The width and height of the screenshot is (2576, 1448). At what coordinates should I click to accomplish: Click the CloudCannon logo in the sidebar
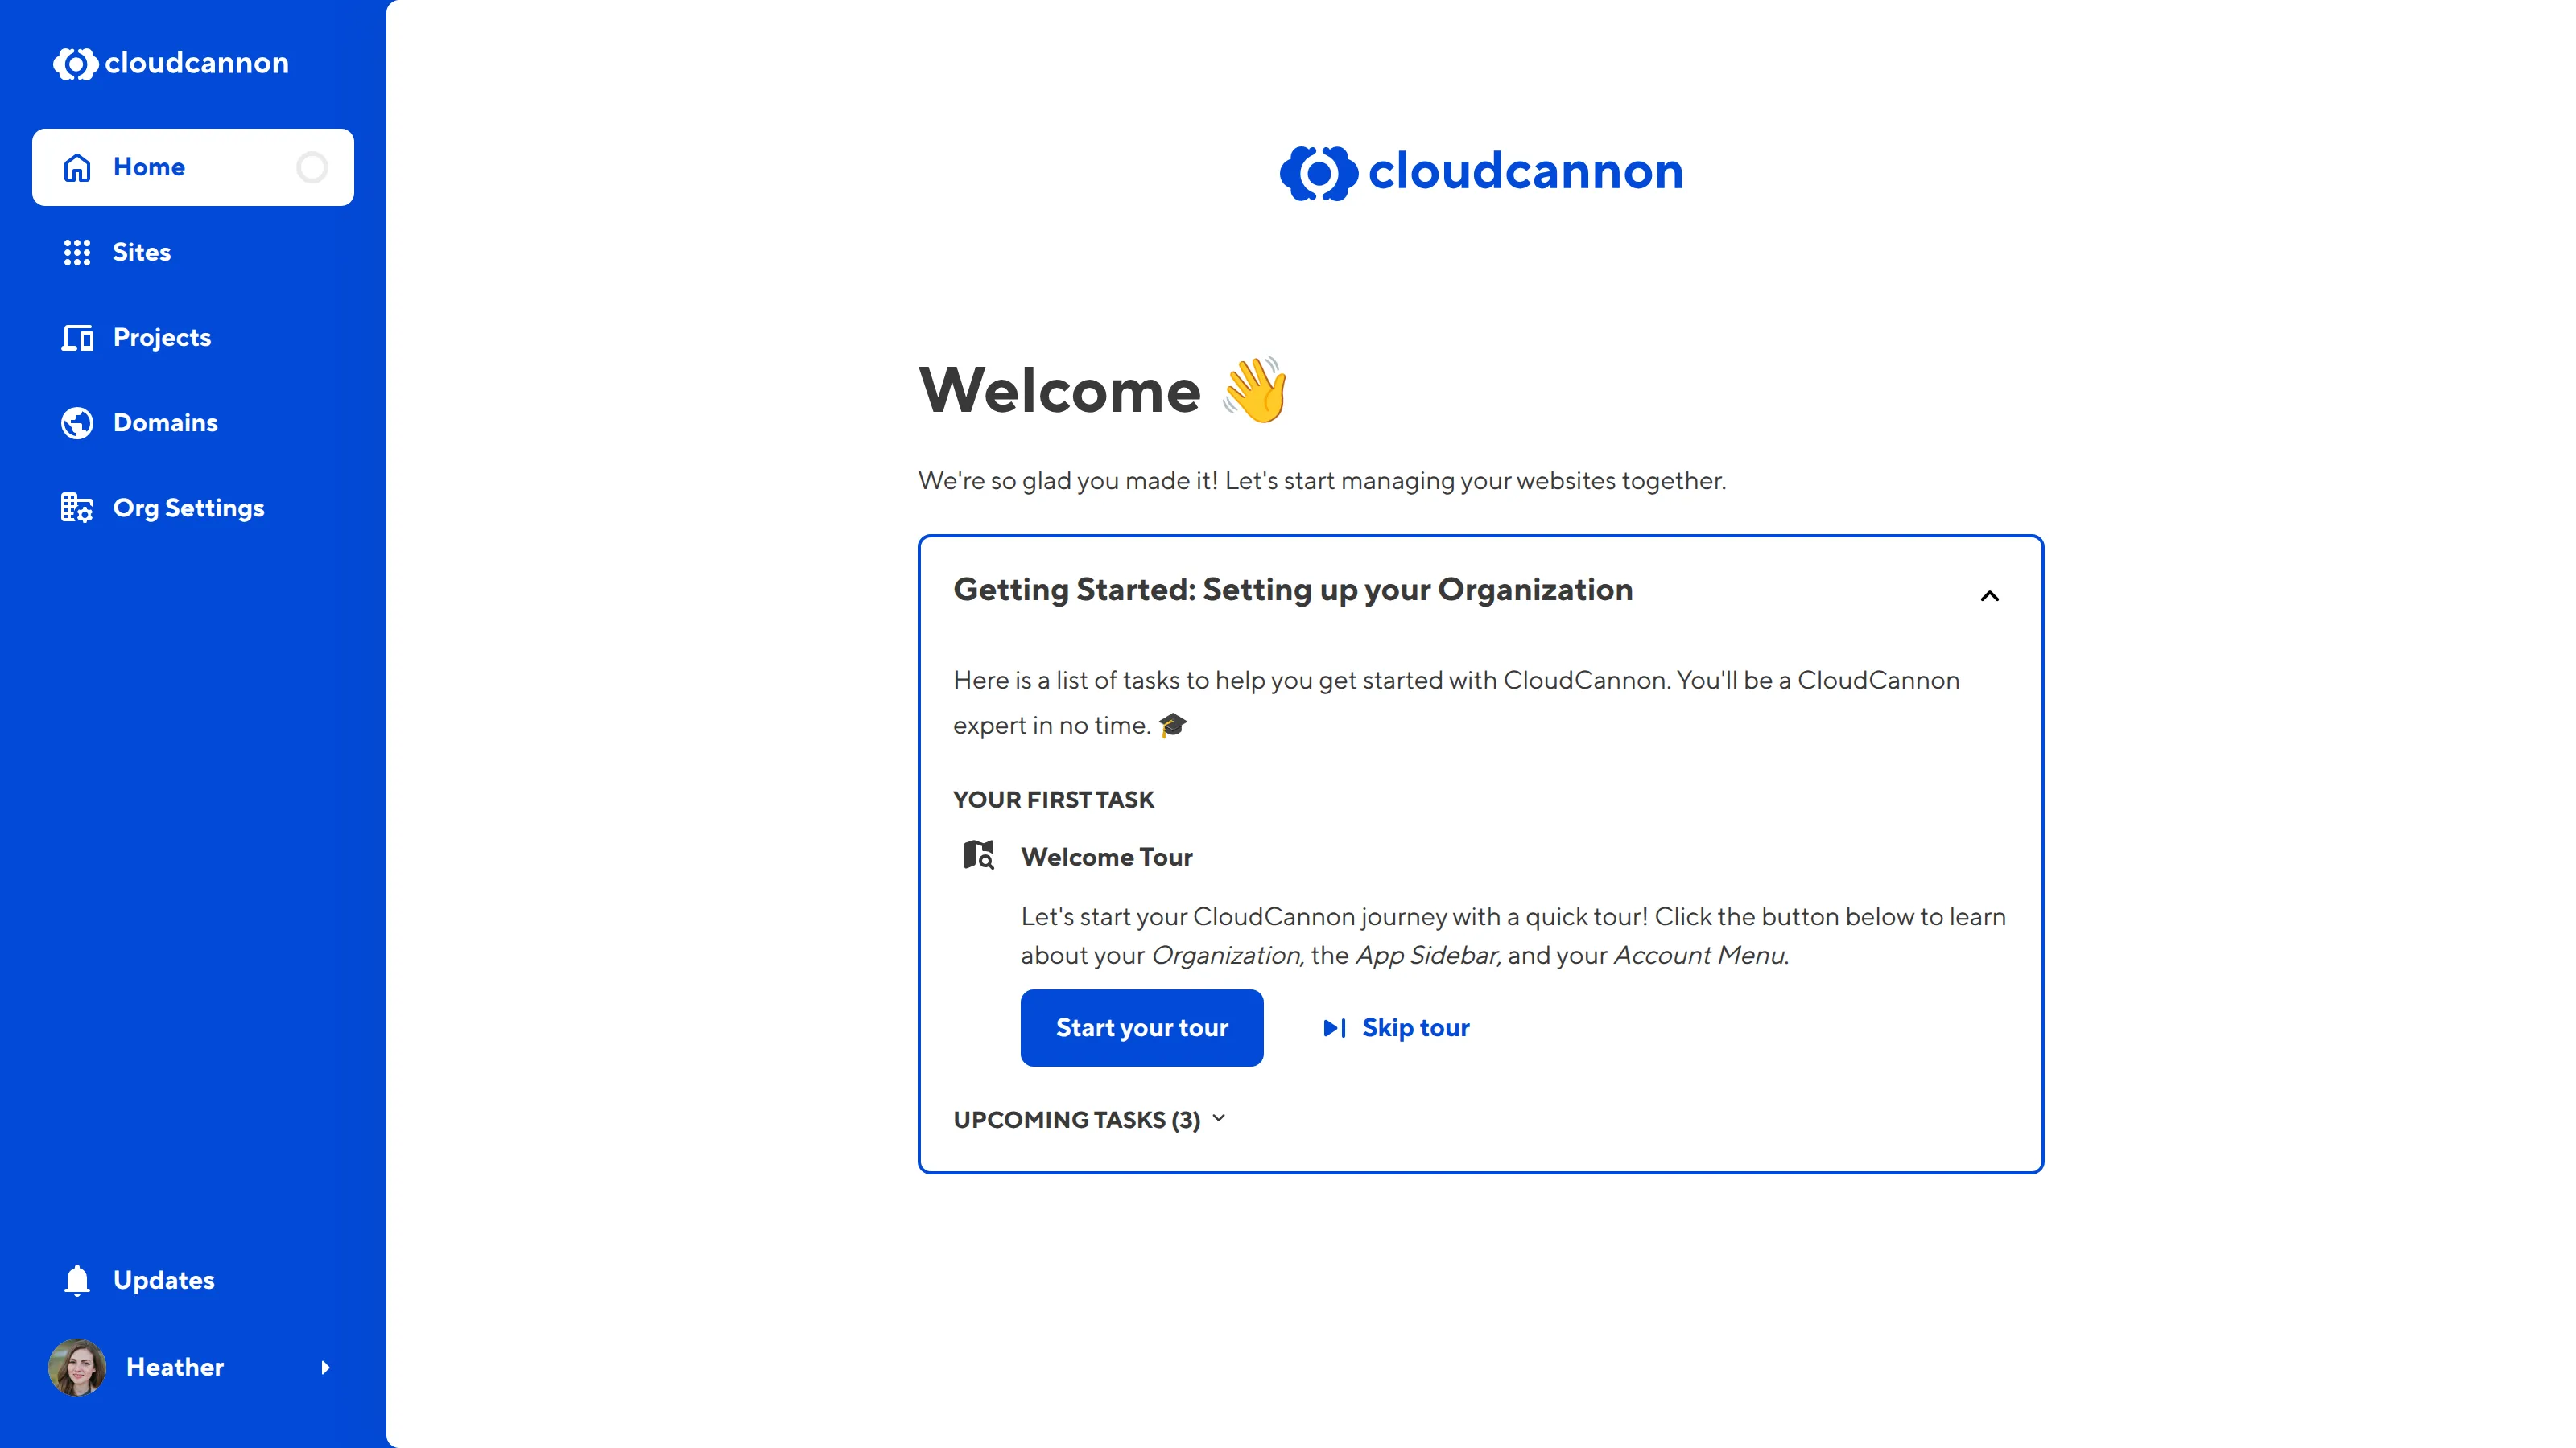171,63
